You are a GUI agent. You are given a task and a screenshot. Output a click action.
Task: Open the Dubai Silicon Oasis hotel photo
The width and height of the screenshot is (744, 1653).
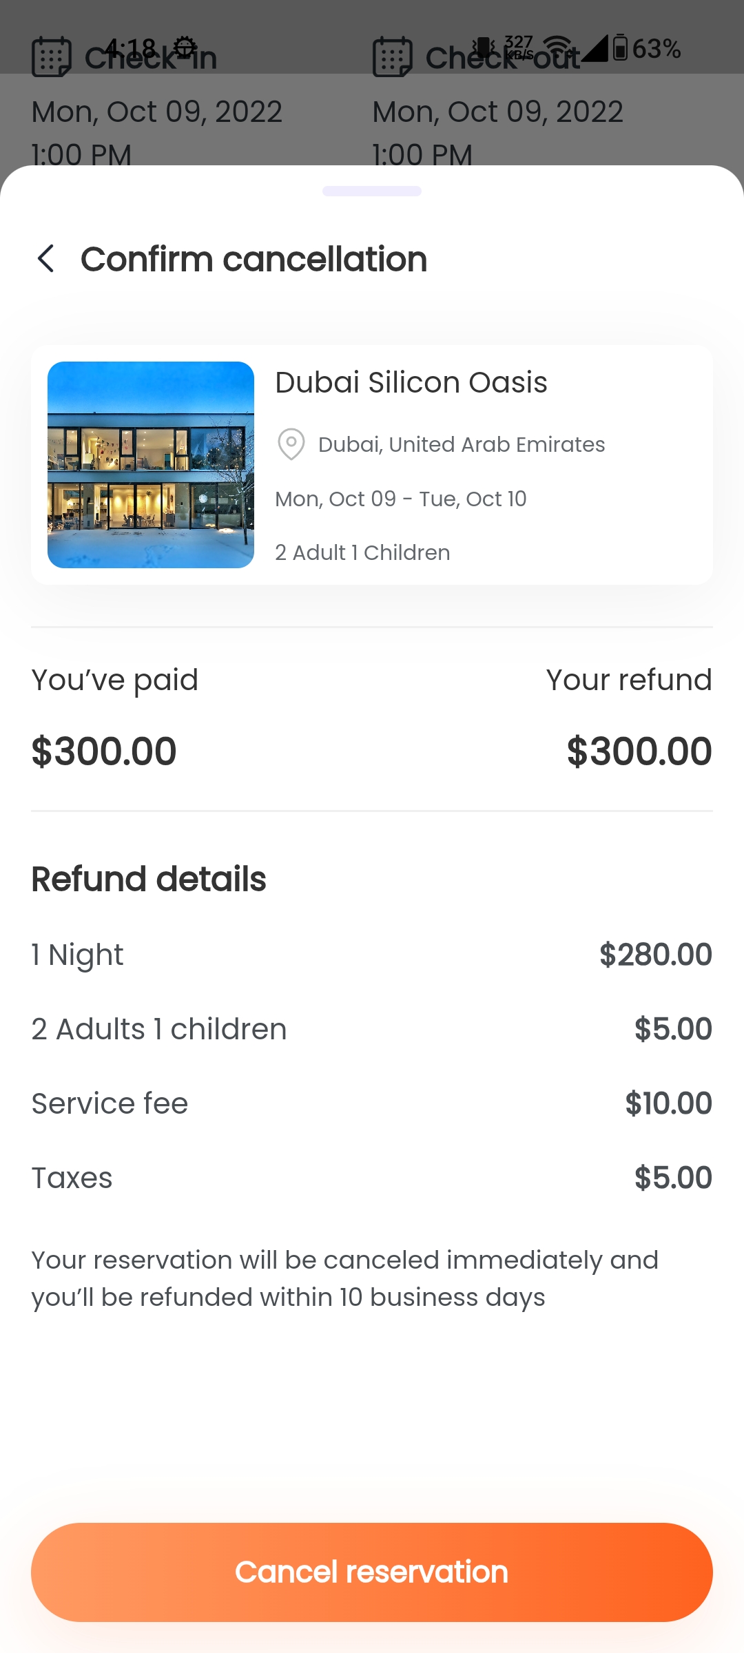point(151,465)
